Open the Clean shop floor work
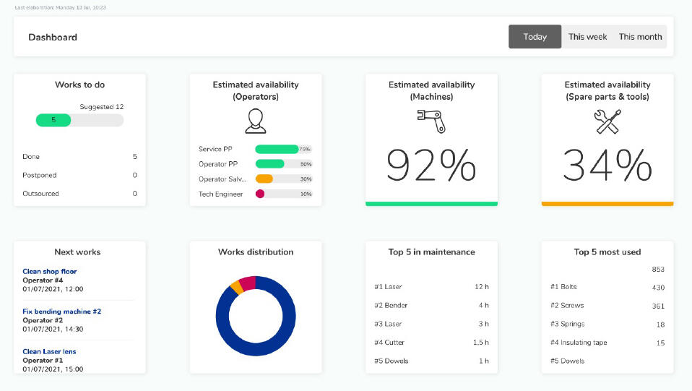 point(49,271)
